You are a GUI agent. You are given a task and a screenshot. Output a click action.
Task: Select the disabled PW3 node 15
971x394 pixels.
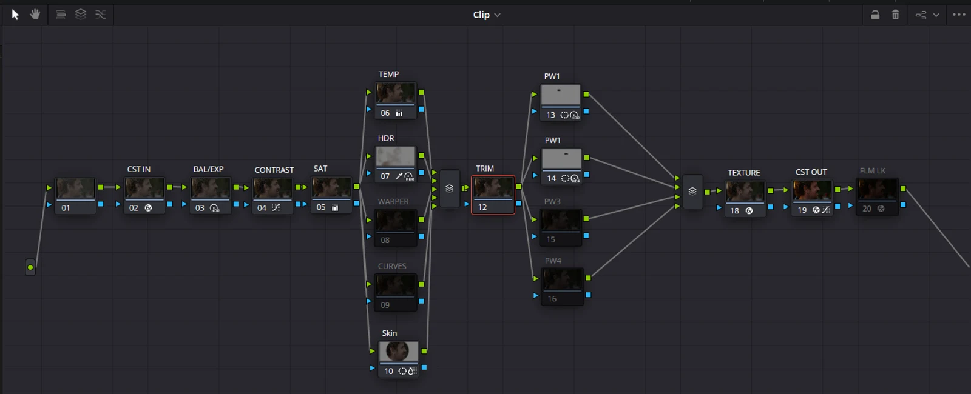[561, 227]
